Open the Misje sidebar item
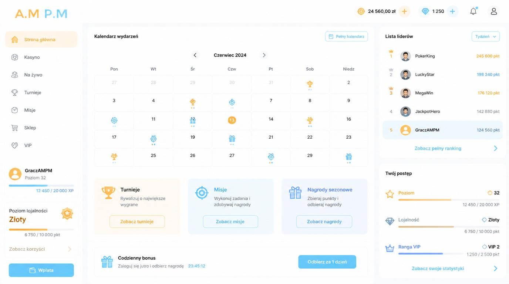 [41, 110]
